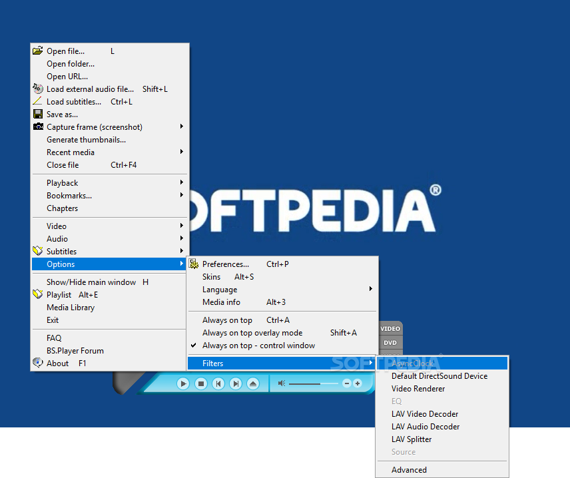Expand the Language submenu
Image resolution: width=570 pixels, height=478 pixels.
[282, 290]
